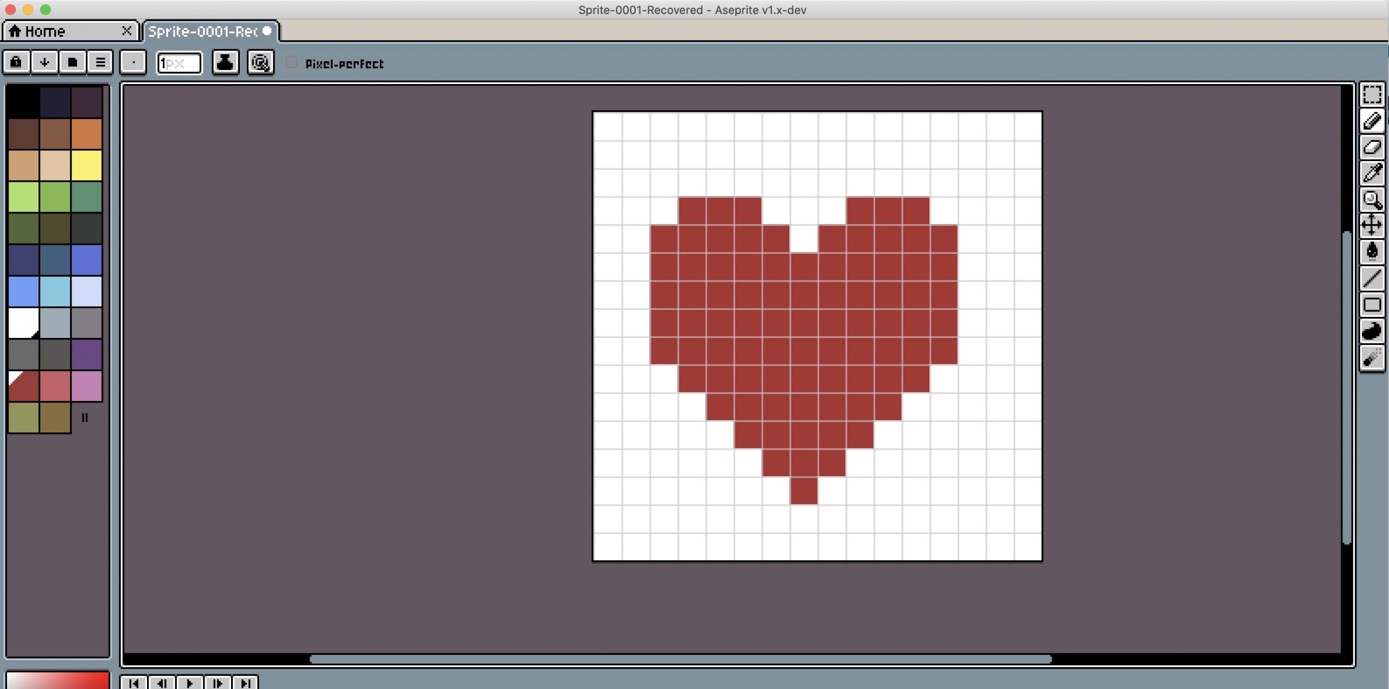Image resolution: width=1389 pixels, height=689 pixels.
Task: Click the red color gradient bar
Action: point(58,680)
